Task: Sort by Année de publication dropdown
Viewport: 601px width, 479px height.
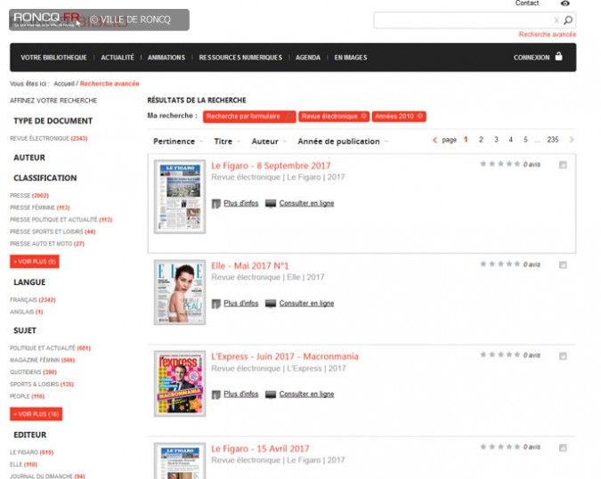Action: [343, 142]
